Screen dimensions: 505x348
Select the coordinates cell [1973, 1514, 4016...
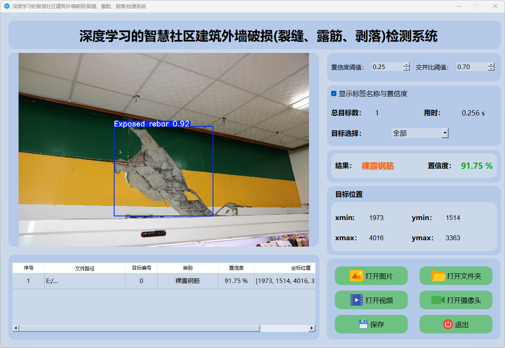pyautogui.click(x=285, y=281)
